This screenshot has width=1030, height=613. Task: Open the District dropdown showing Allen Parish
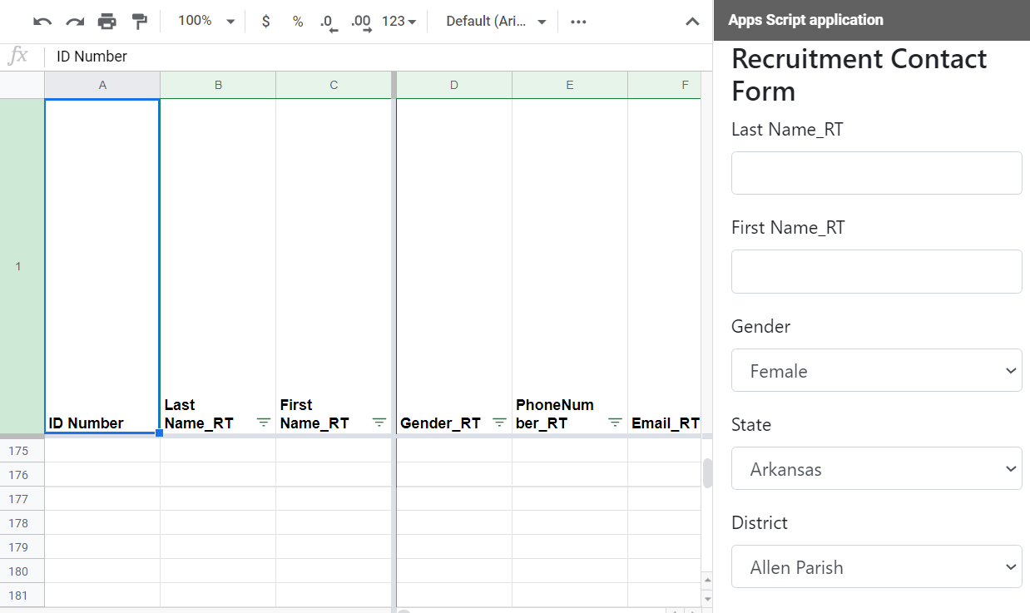(x=876, y=566)
